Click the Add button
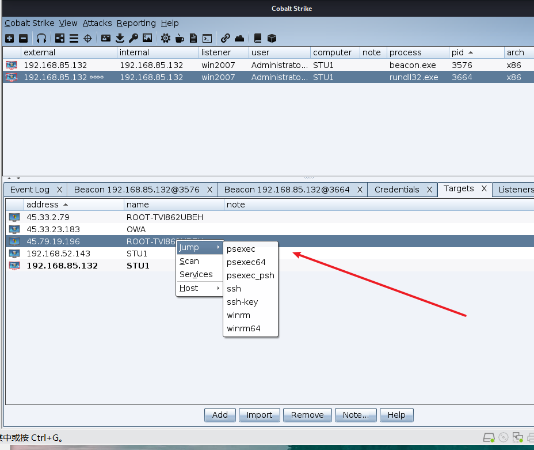The image size is (534, 450). click(x=220, y=415)
